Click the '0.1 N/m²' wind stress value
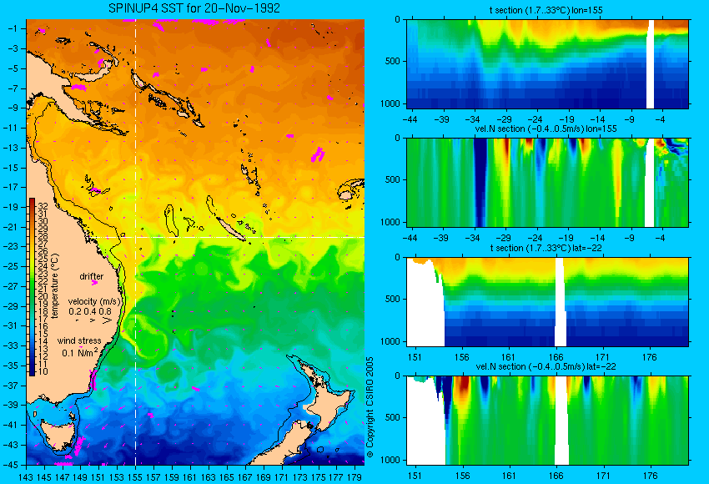The height and width of the screenshot is (484, 709). [x=79, y=352]
